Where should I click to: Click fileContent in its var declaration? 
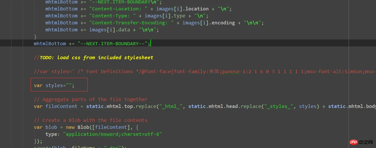click(62, 106)
